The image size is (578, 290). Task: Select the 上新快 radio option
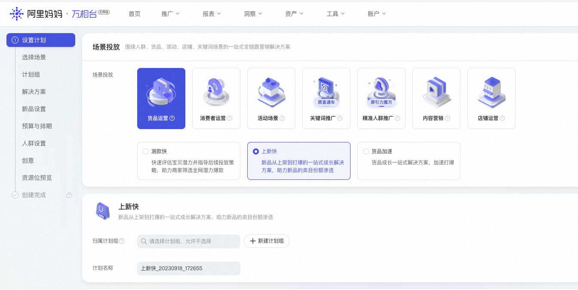pyautogui.click(x=256, y=151)
